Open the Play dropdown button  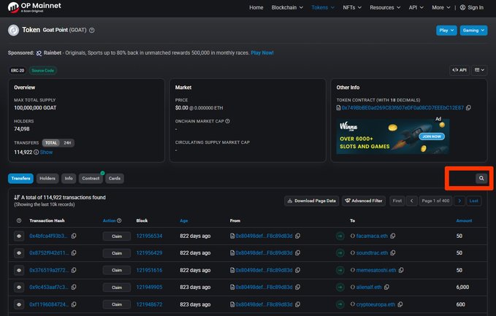(446, 31)
